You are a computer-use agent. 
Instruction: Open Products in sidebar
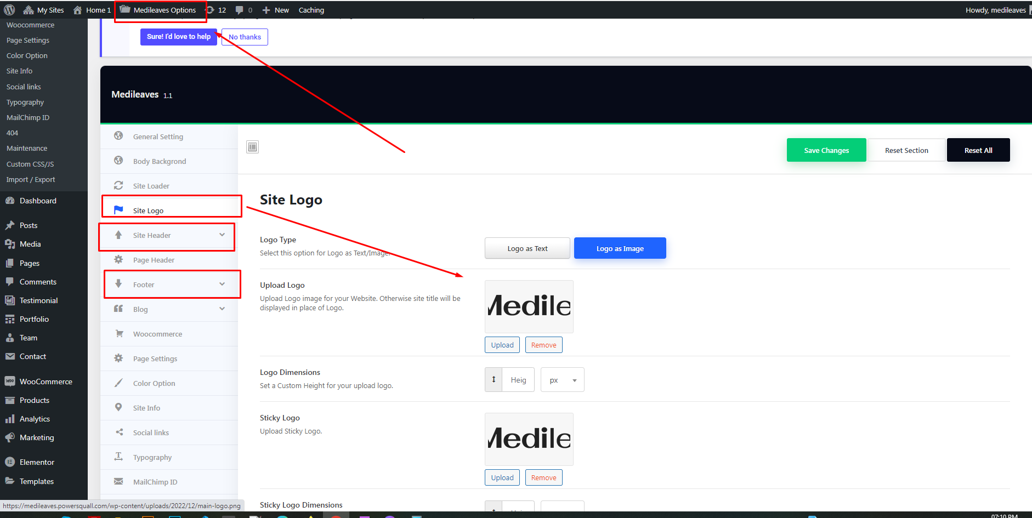44,400
